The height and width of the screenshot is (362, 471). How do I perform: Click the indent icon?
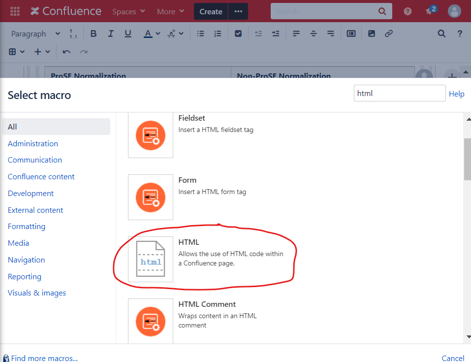click(x=276, y=33)
